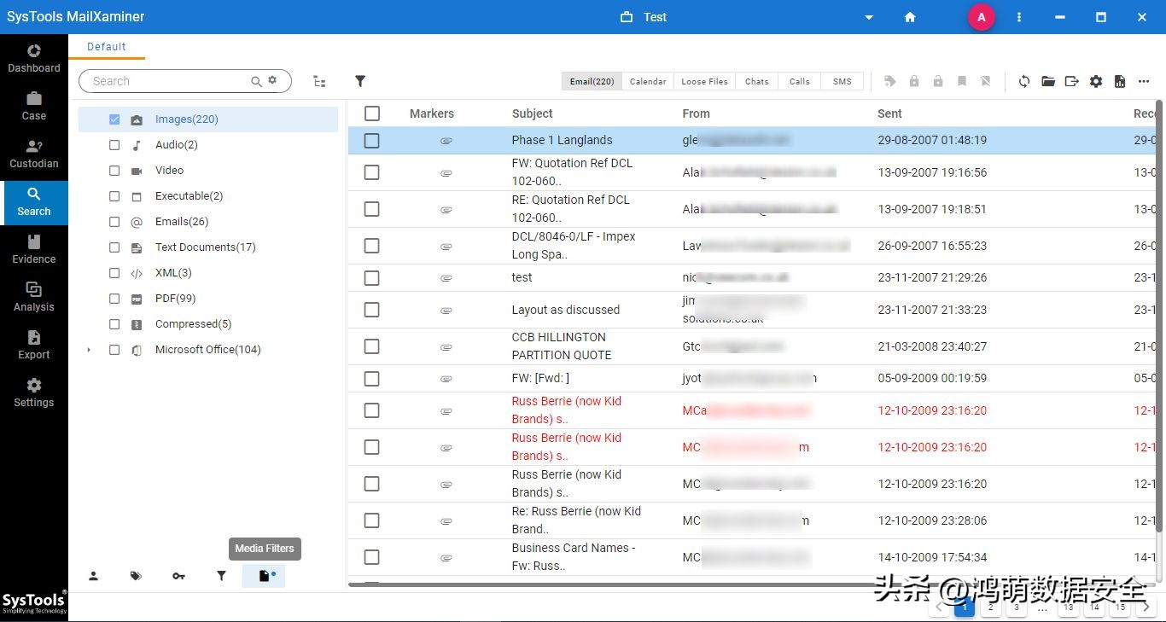The image size is (1166, 622).
Task: Check the PDF(99) checkbox
Action: point(114,299)
